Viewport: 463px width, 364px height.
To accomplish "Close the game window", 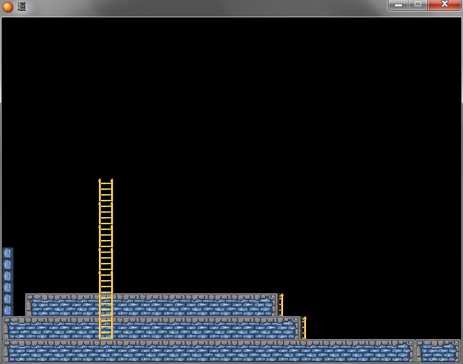I will tap(444, 4).
